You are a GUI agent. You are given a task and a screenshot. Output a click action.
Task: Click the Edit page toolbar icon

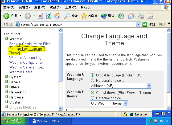click(x=150, y=16)
